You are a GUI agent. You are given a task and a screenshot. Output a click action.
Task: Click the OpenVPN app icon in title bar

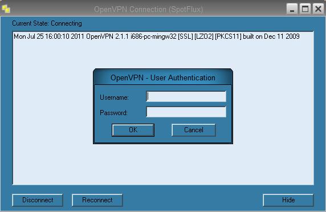[6, 9]
